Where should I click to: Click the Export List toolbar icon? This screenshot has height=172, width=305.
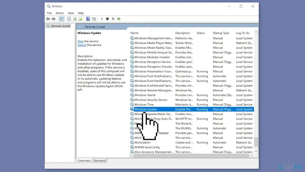(80, 19)
